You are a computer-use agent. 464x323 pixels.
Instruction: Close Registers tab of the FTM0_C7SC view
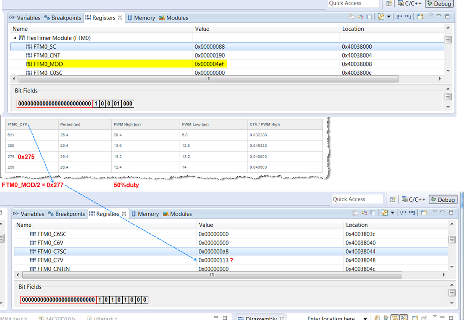click(x=124, y=213)
